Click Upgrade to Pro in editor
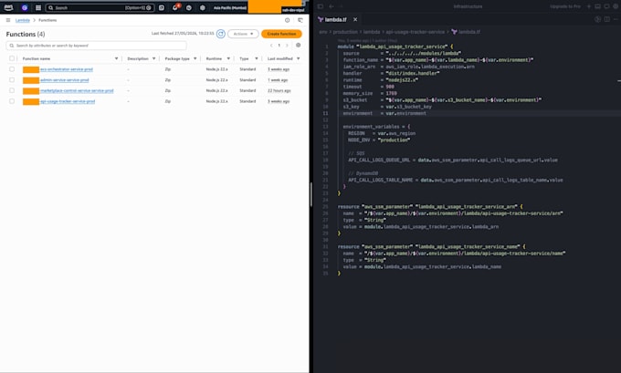Screen dimensions: 621x373 click(565, 6)
